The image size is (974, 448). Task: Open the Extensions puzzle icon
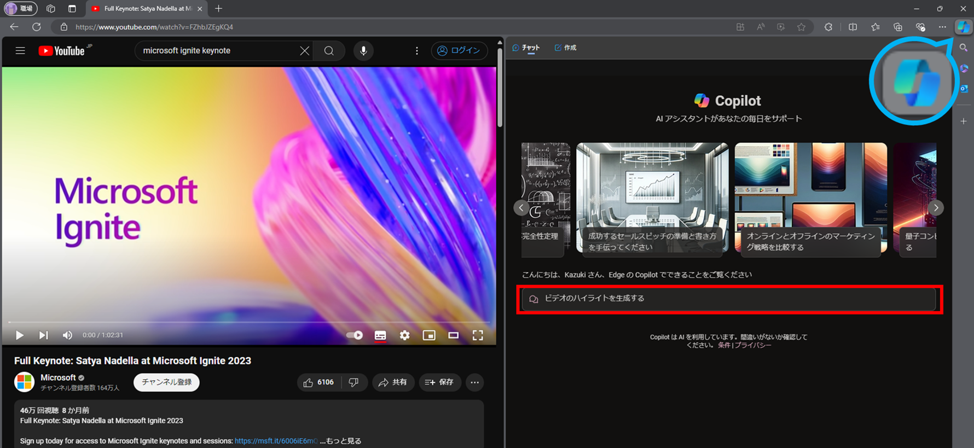pyautogui.click(x=828, y=27)
